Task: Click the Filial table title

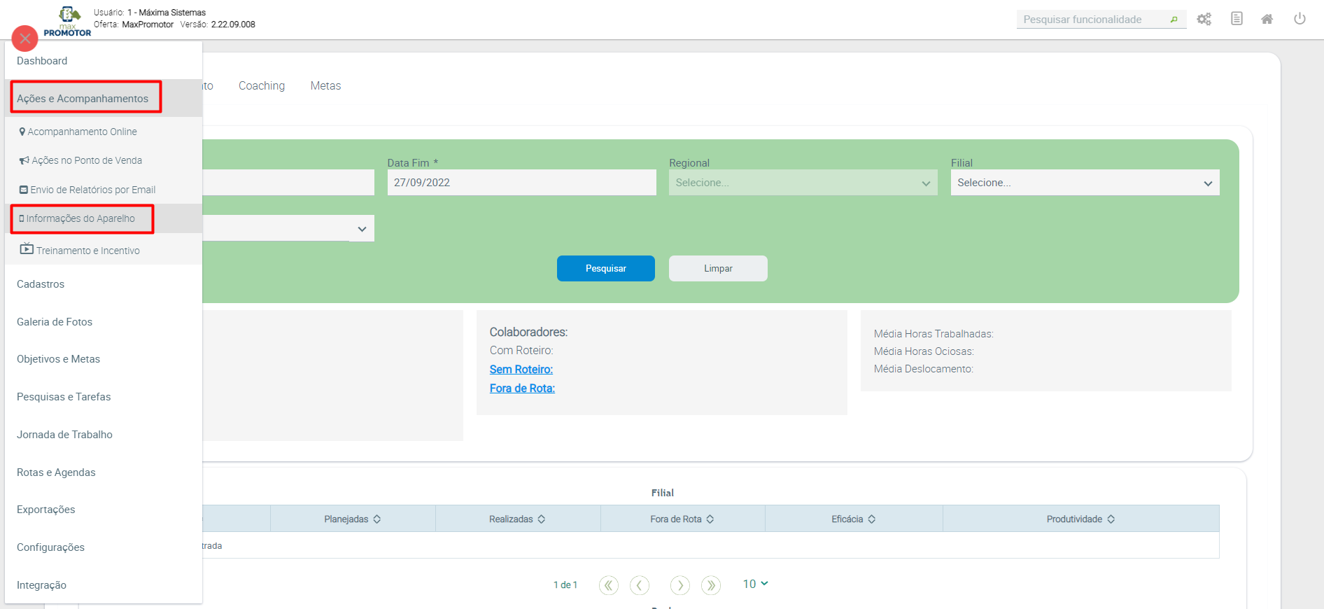Action: pyautogui.click(x=663, y=493)
